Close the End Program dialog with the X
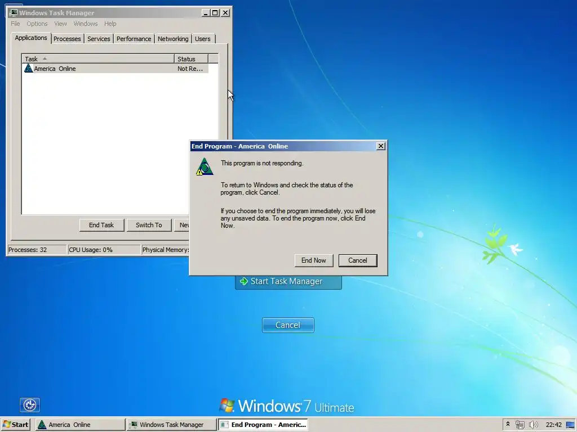This screenshot has height=432, width=577. tap(381, 146)
